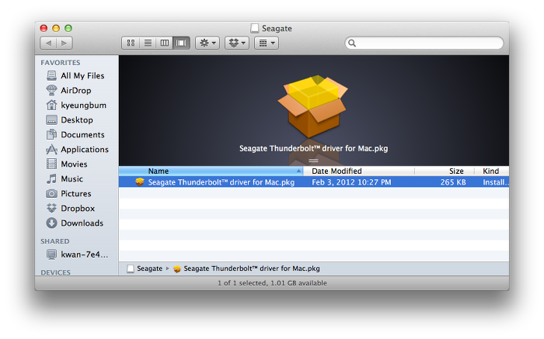Select AirDrop in the sidebar

click(x=75, y=91)
